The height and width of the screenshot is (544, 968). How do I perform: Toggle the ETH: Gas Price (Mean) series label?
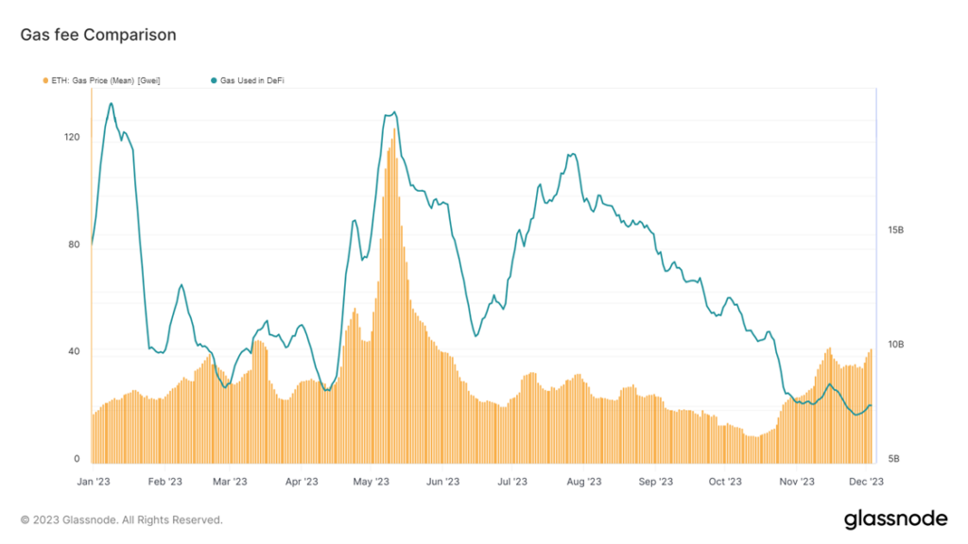pos(104,81)
